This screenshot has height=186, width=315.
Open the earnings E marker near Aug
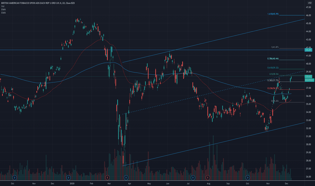pyautogui.click(x=208, y=178)
